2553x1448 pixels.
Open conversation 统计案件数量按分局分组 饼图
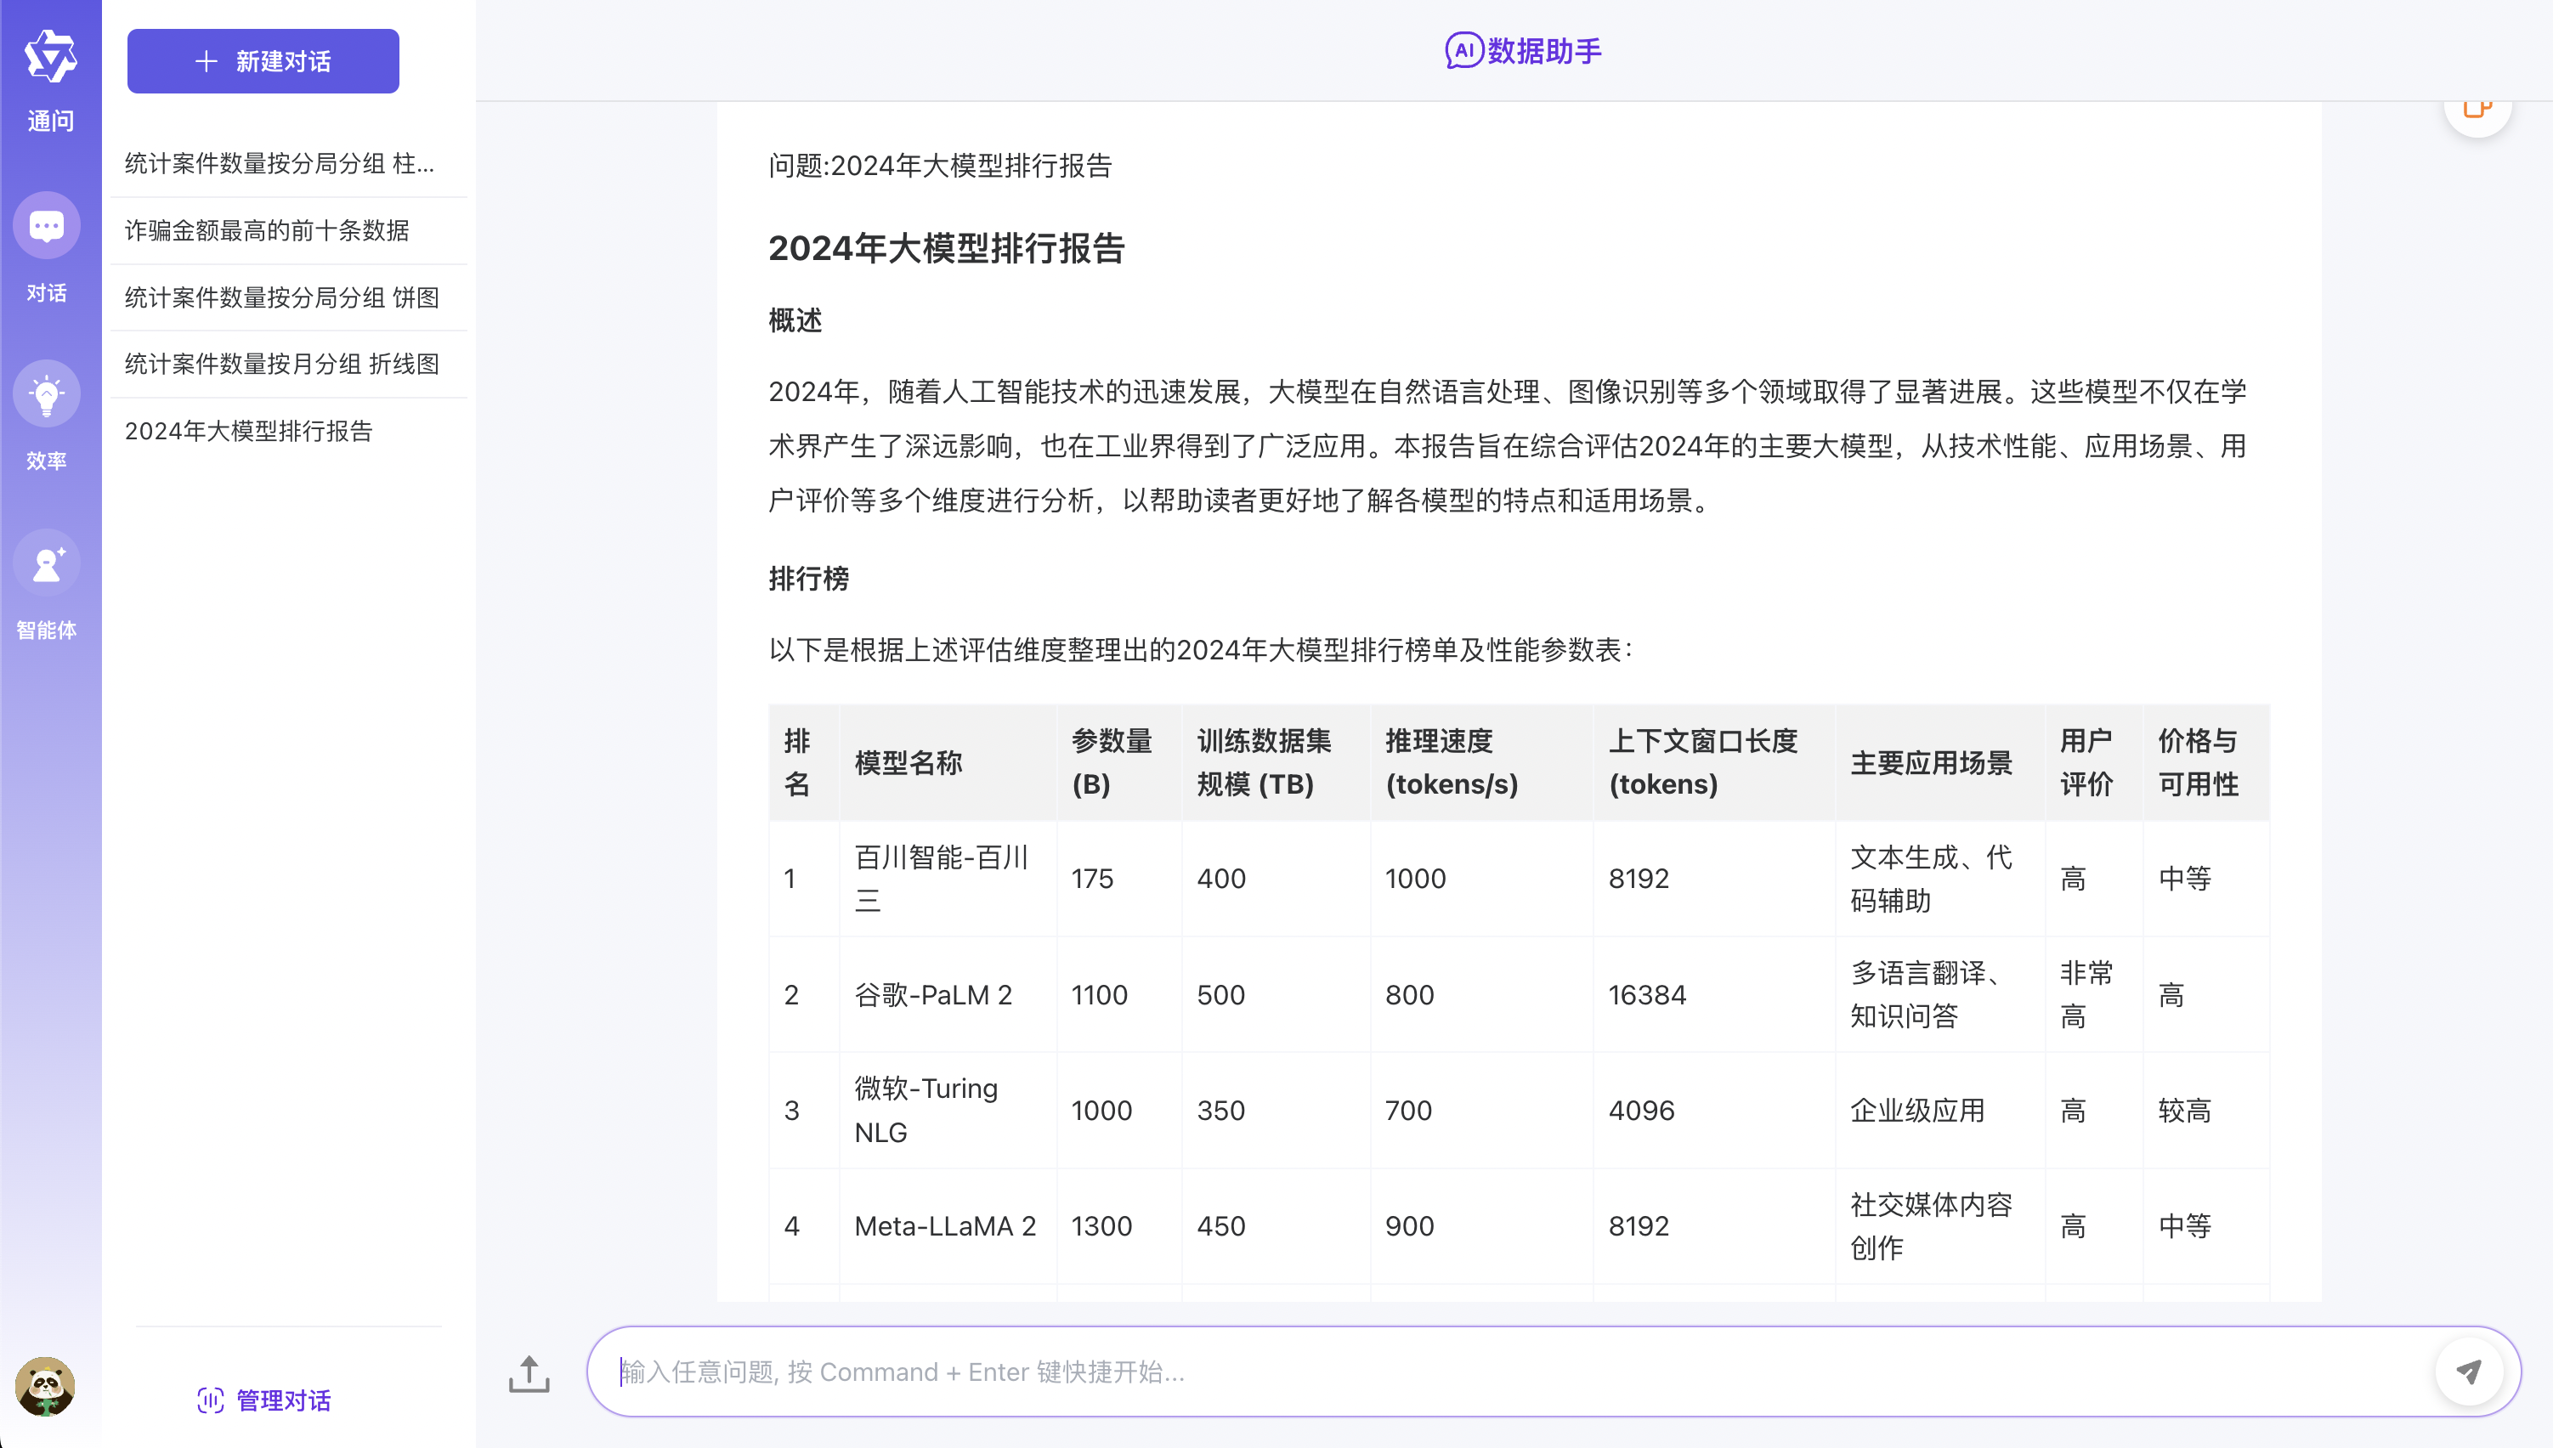[281, 297]
